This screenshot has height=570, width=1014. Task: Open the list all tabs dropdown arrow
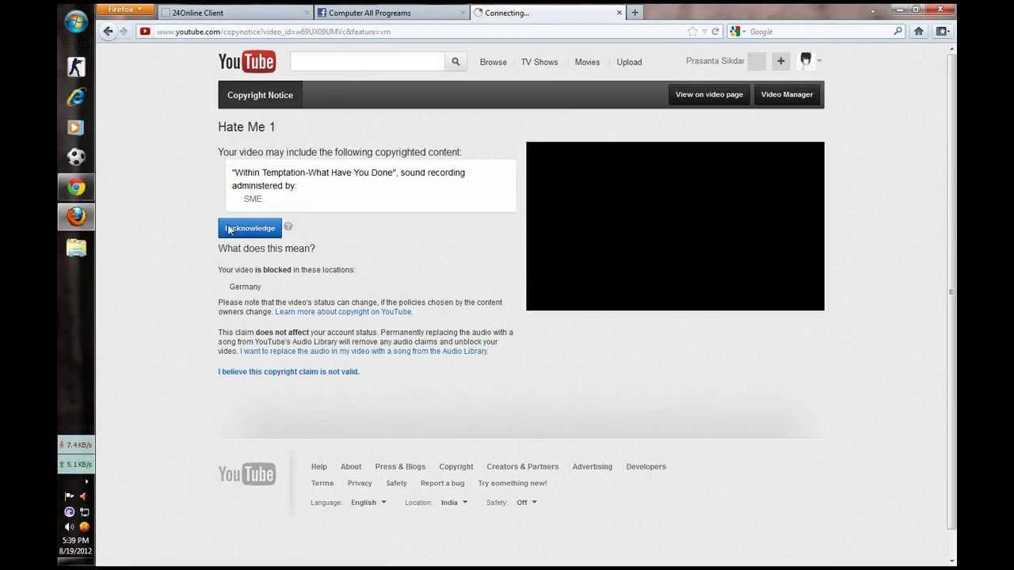pos(872,12)
